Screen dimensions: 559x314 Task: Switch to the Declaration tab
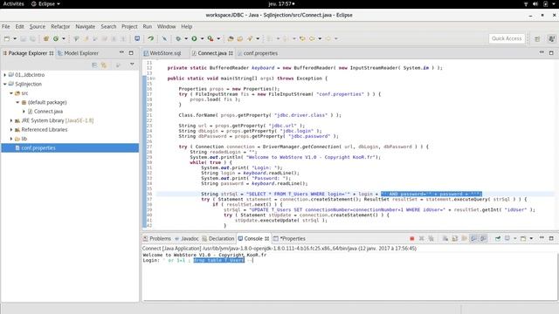[218, 238]
